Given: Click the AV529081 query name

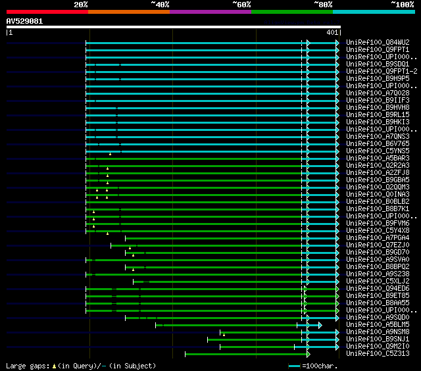Looking at the screenshot, I should tap(24, 21).
